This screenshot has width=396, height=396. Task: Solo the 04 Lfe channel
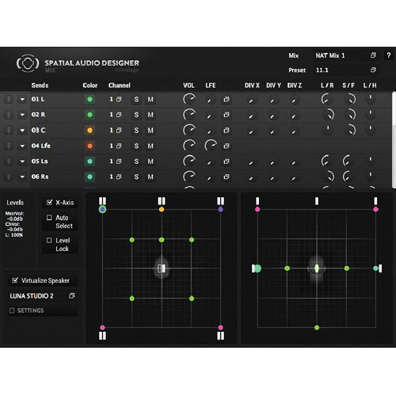pos(136,146)
